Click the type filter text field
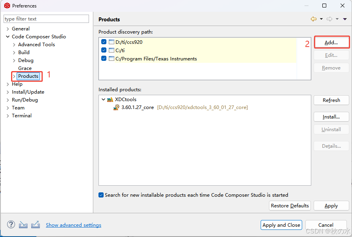Viewport: 352px width, 237px height. point(46,19)
